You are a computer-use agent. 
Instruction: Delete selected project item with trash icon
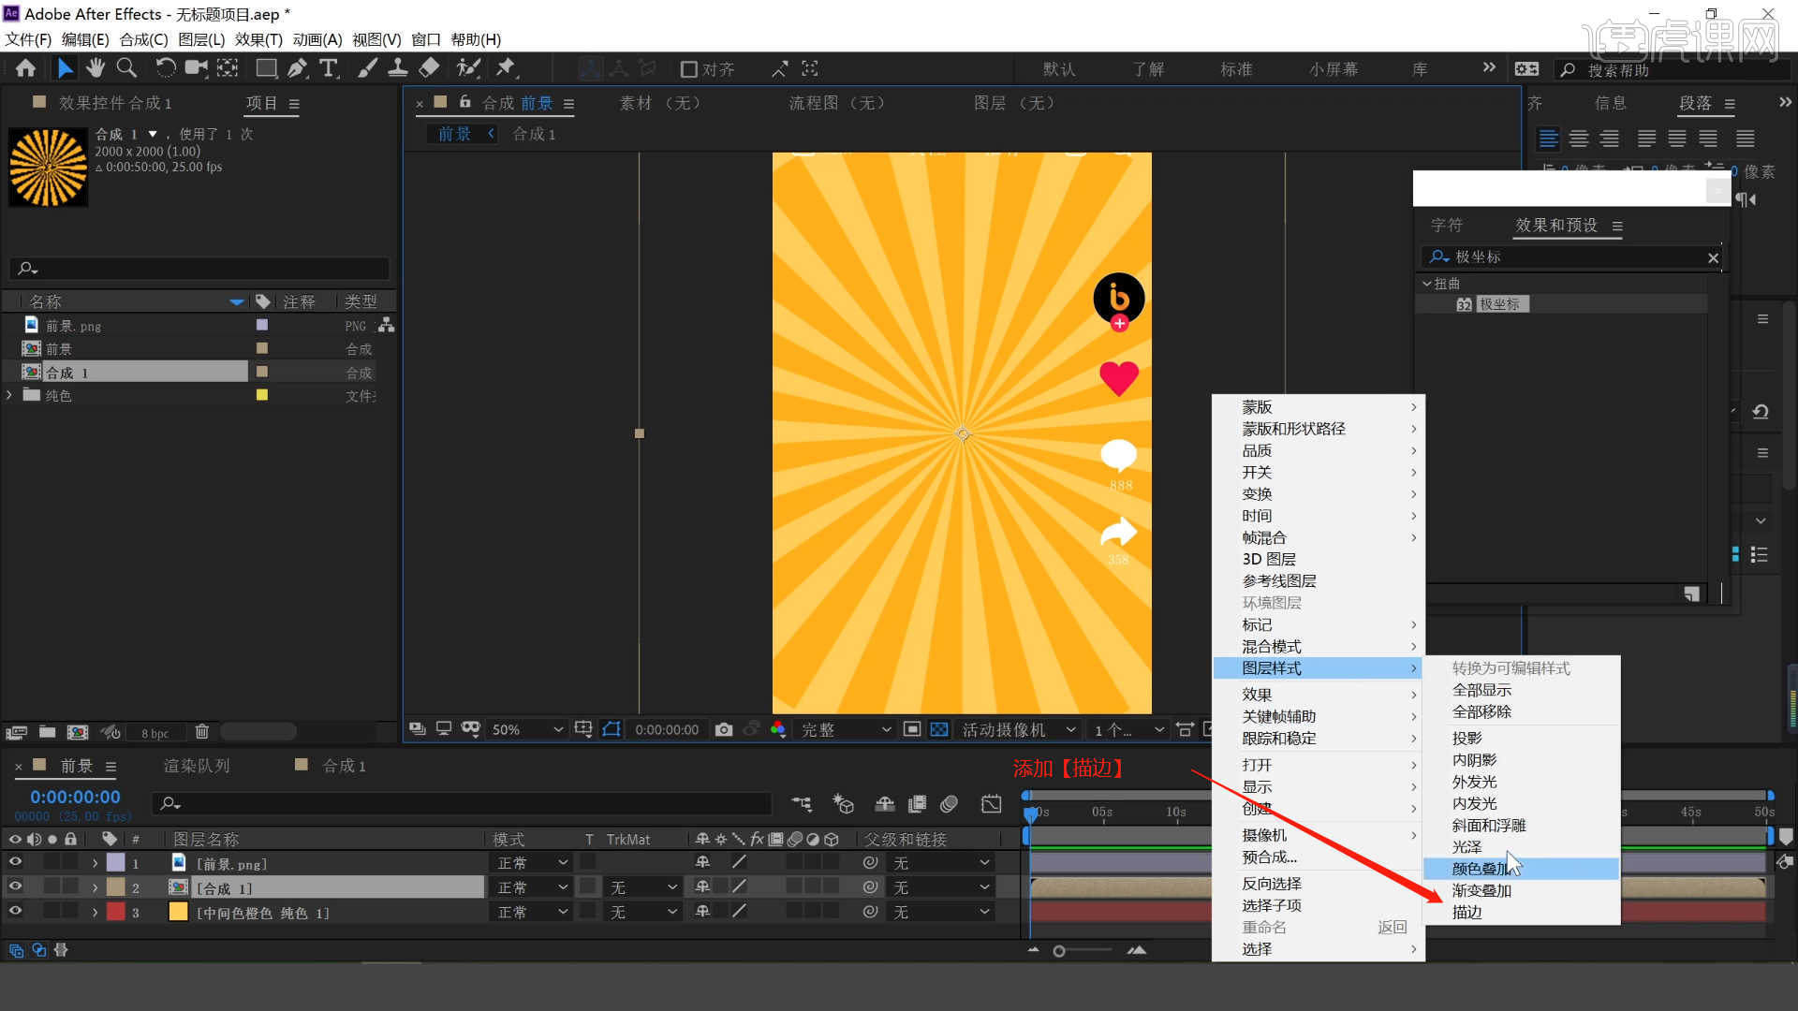(201, 732)
